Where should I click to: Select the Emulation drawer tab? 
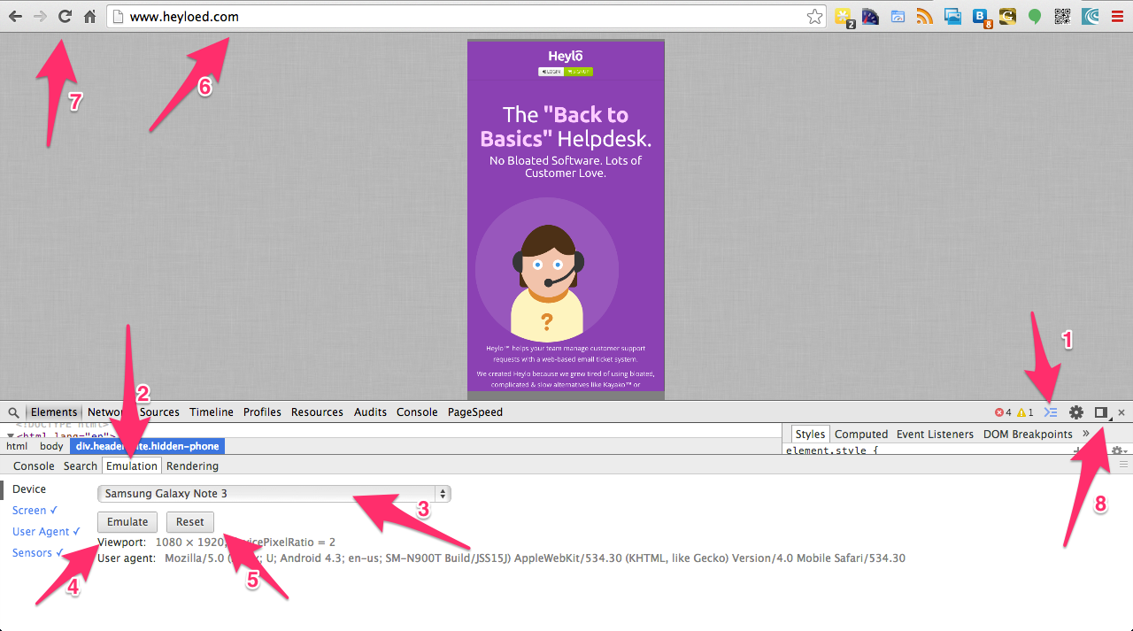(x=132, y=466)
